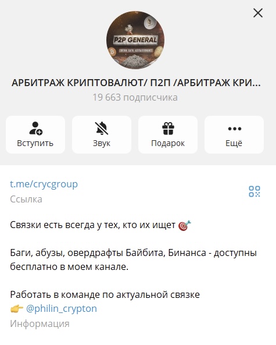276x345 pixels.
Task: Click the add-person icon above Вступить
Action: (35, 128)
